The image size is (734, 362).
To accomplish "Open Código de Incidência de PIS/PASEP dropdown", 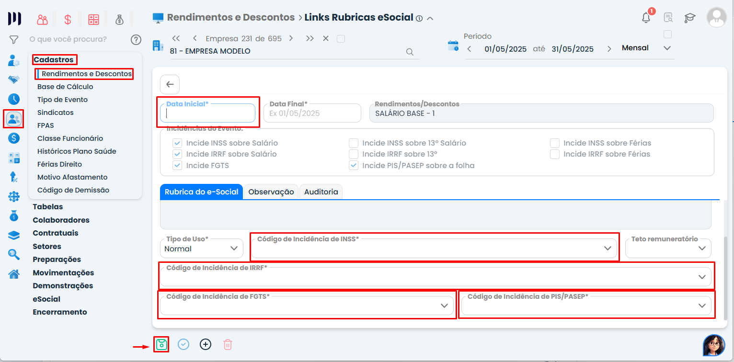I will coord(586,305).
